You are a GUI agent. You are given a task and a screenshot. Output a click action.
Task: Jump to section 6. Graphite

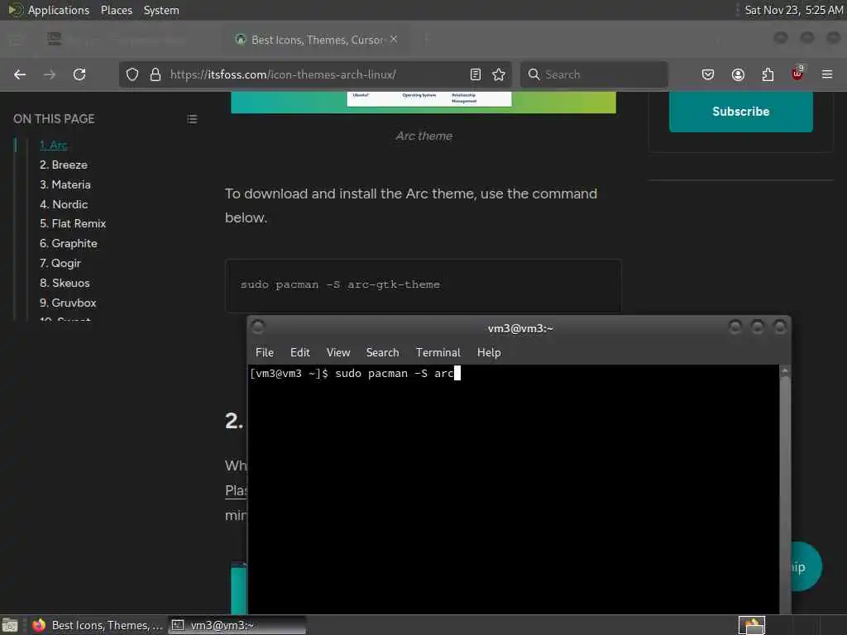click(68, 244)
